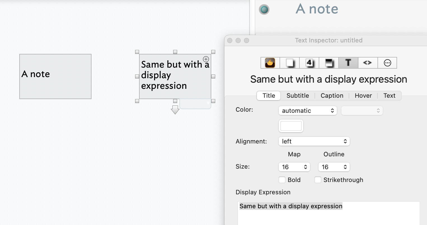Click the white color well swatch
Viewport: 427px width, 225px height.
point(291,126)
